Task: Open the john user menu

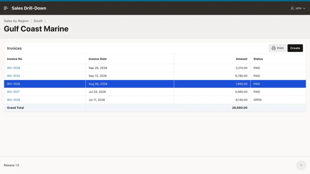Action: [x=298, y=8]
